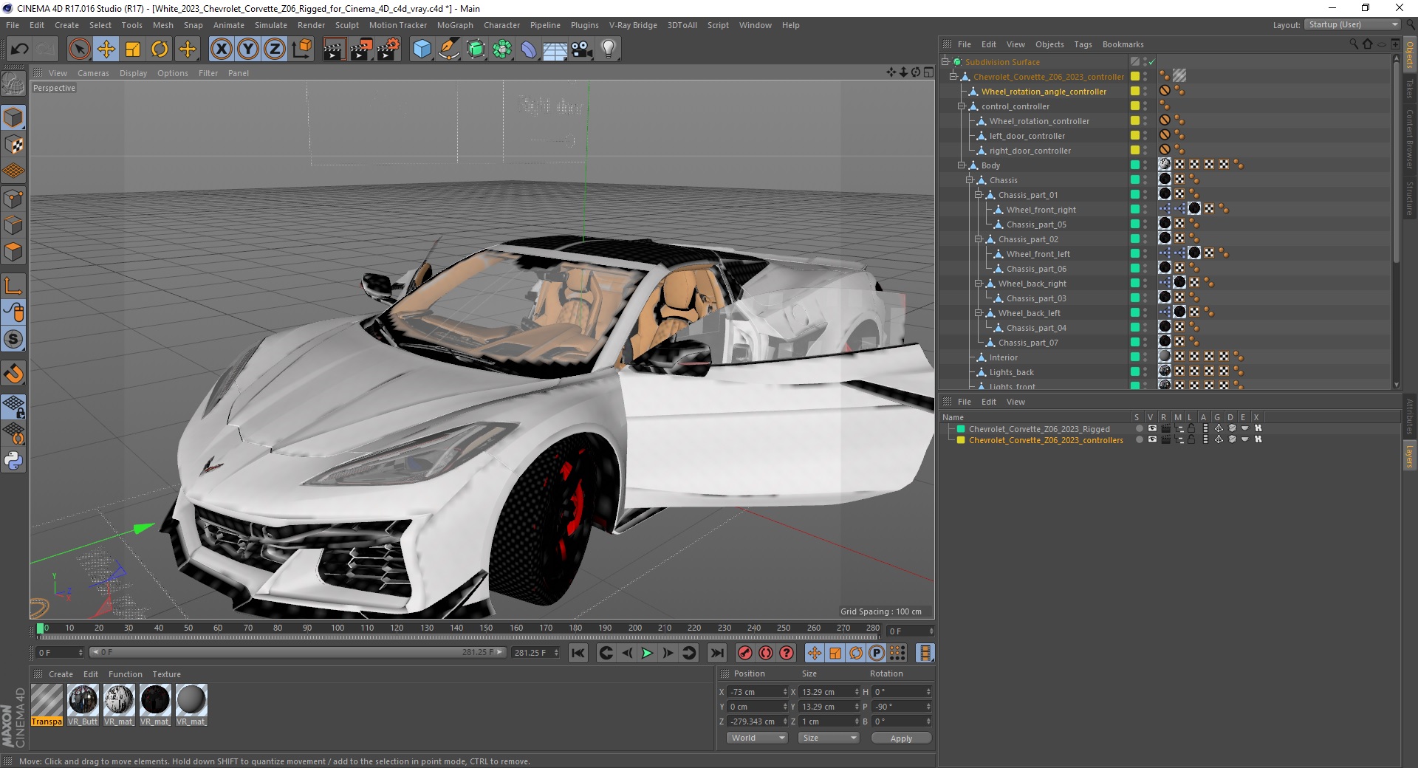The width and height of the screenshot is (1418, 768).
Task: Collapse the Body object tree
Action: pyautogui.click(x=962, y=165)
